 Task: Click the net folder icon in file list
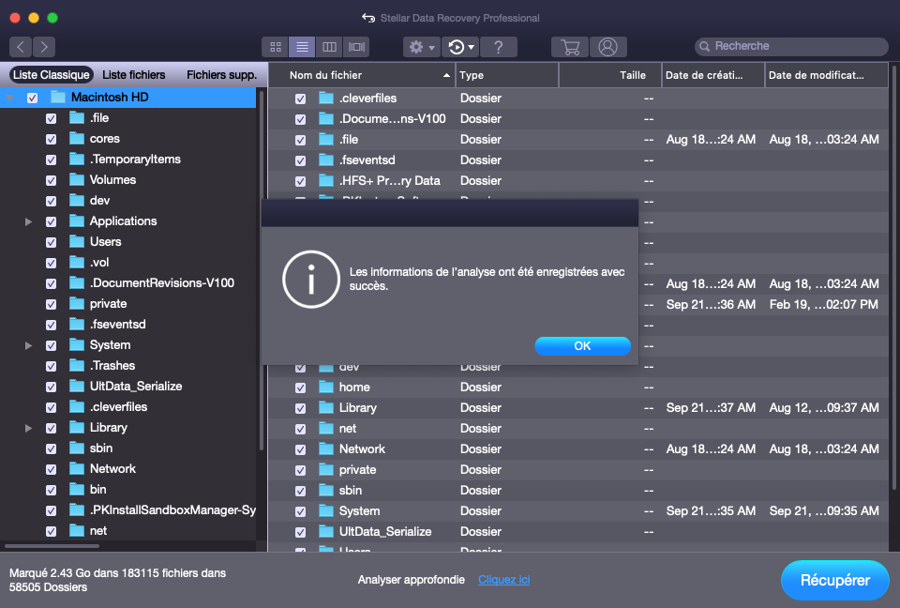(326, 428)
